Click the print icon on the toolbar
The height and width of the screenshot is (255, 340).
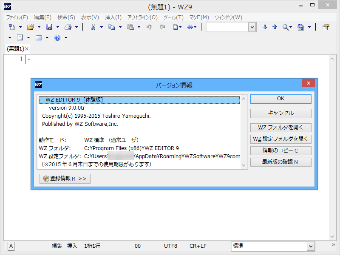click(67, 27)
